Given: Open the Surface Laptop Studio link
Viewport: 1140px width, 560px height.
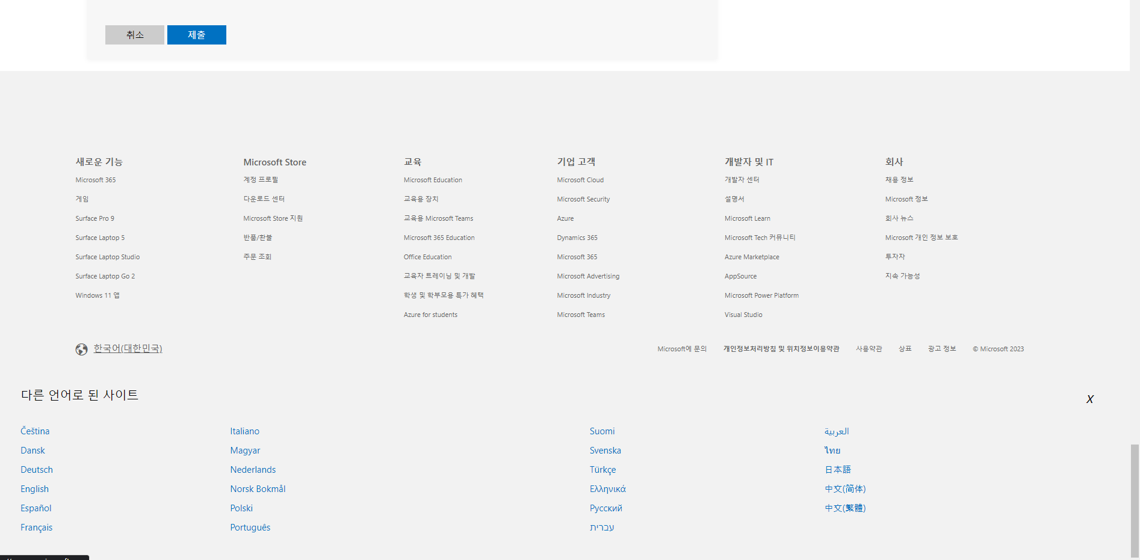Looking at the screenshot, I should point(108,257).
